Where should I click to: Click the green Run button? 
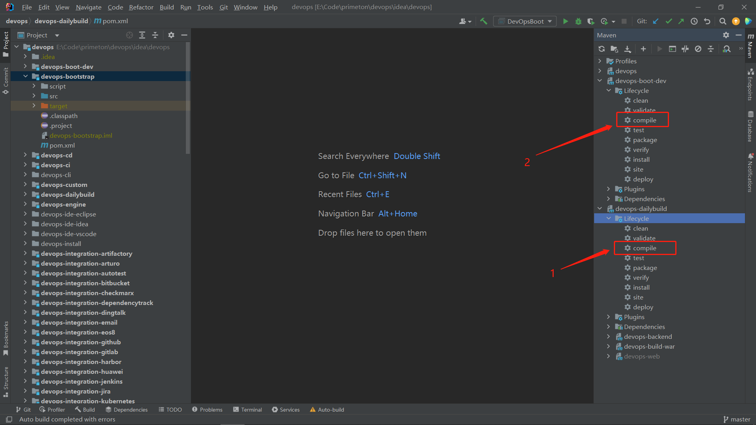[x=565, y=21]
